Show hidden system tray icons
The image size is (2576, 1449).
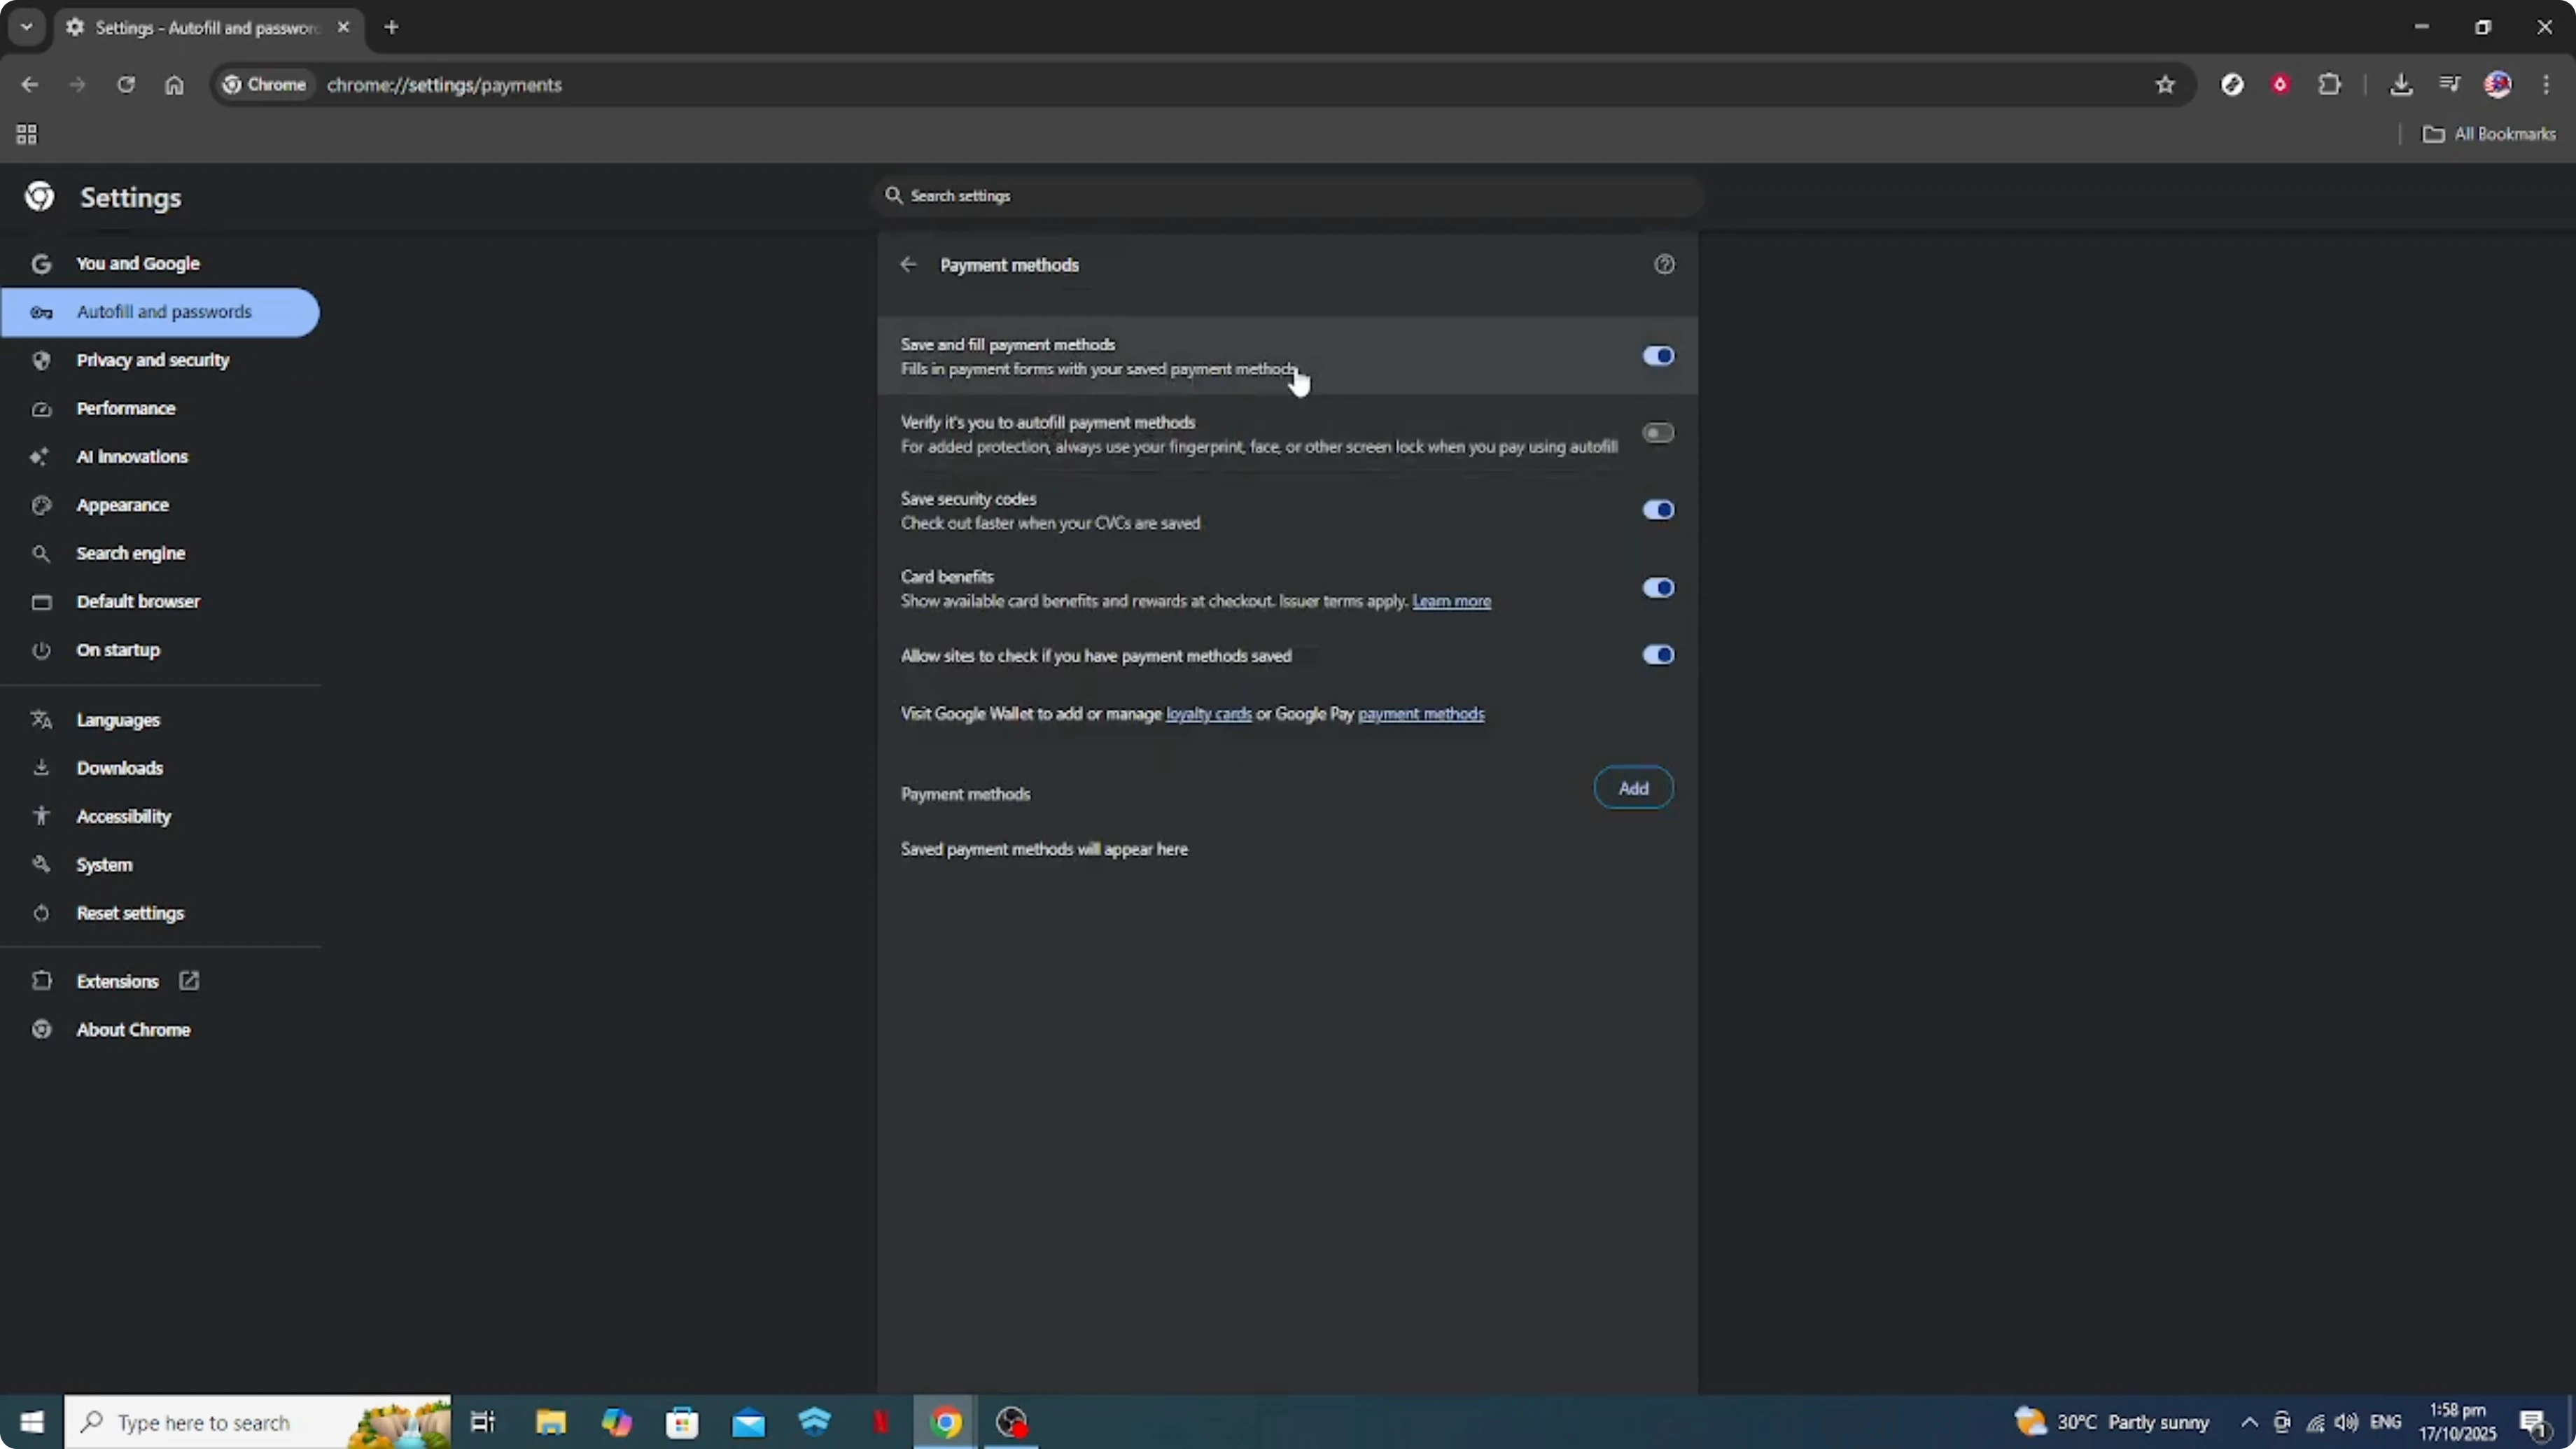point(2249,1422)
